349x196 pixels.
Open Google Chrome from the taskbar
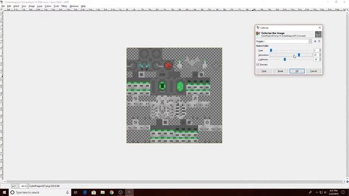pos(111,192)
